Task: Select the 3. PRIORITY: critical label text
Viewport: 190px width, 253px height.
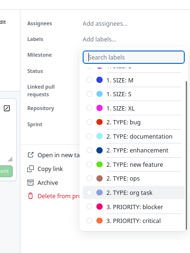Action: 133,221
